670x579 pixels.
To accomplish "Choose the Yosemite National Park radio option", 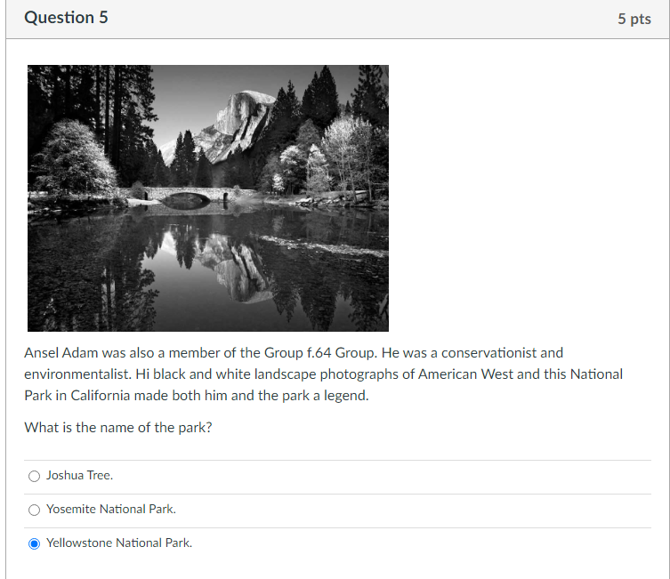I will tap(34, 510).
